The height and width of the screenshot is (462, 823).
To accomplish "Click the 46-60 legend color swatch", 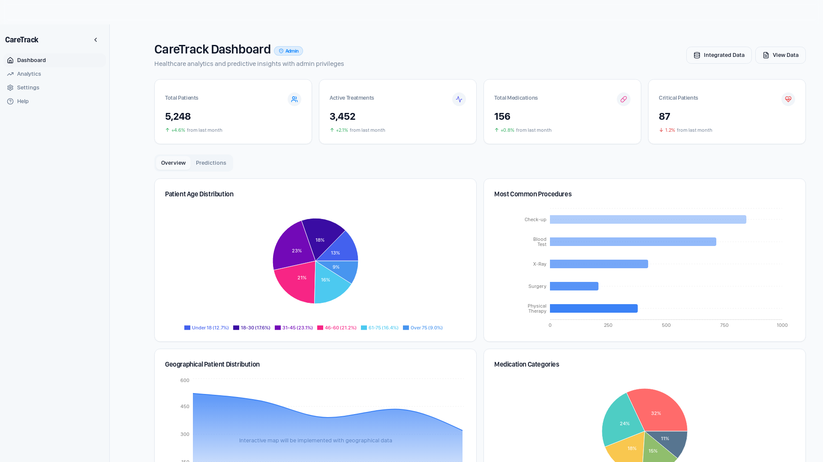I will coord(320,328).
